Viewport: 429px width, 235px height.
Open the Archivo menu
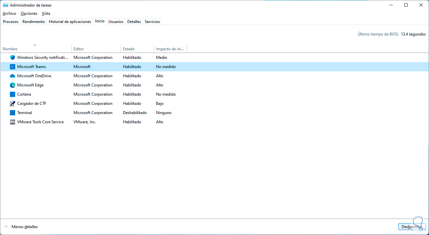pos(9,13)
